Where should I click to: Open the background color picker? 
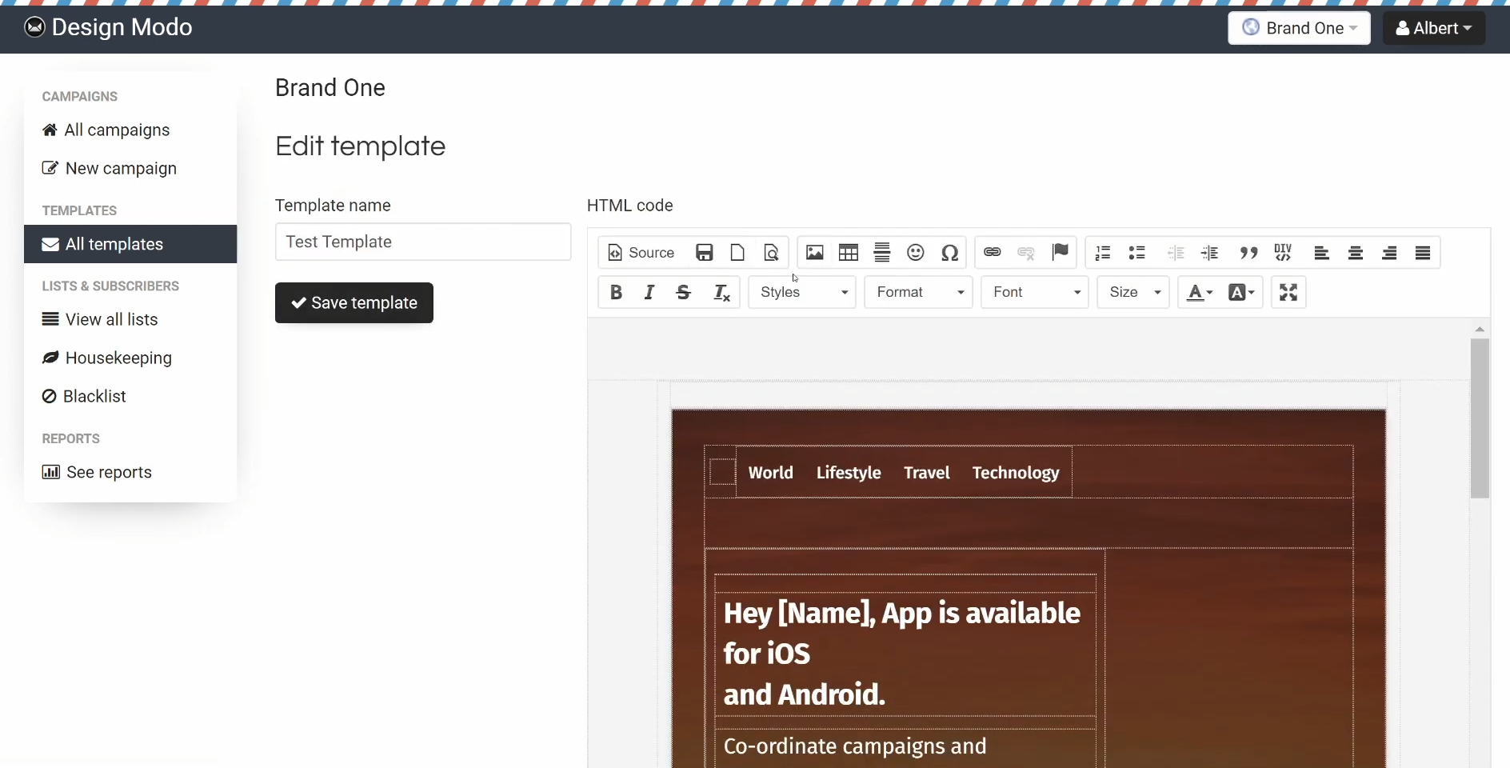[1241, 292]
